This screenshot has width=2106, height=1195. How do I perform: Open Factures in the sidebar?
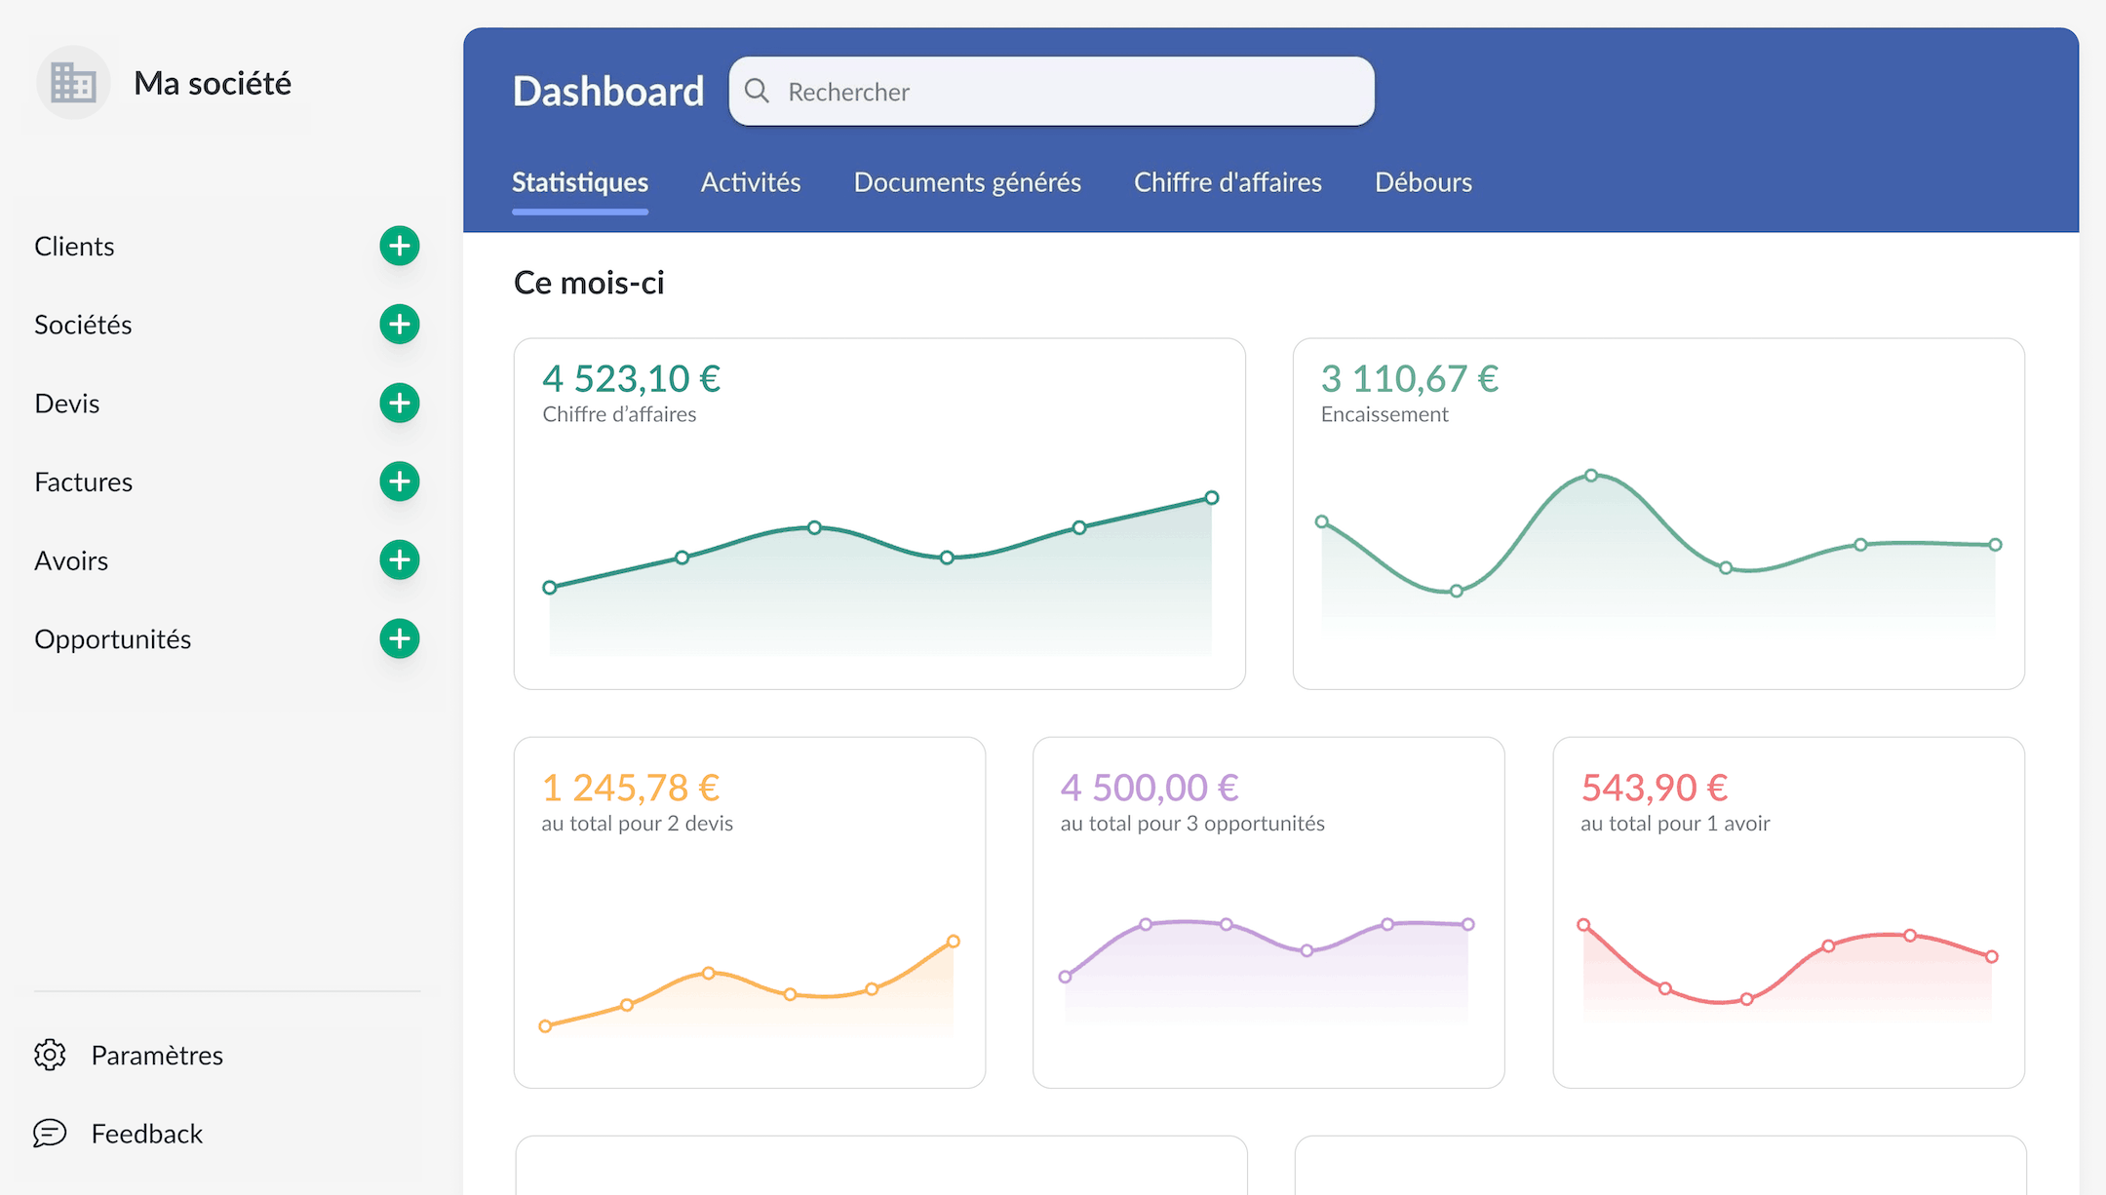(x=83, y=482)
